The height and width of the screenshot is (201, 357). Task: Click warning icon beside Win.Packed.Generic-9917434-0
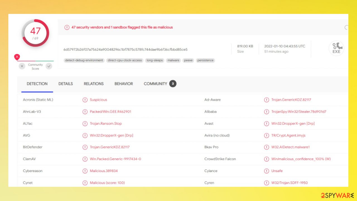[x=85, y=159]
